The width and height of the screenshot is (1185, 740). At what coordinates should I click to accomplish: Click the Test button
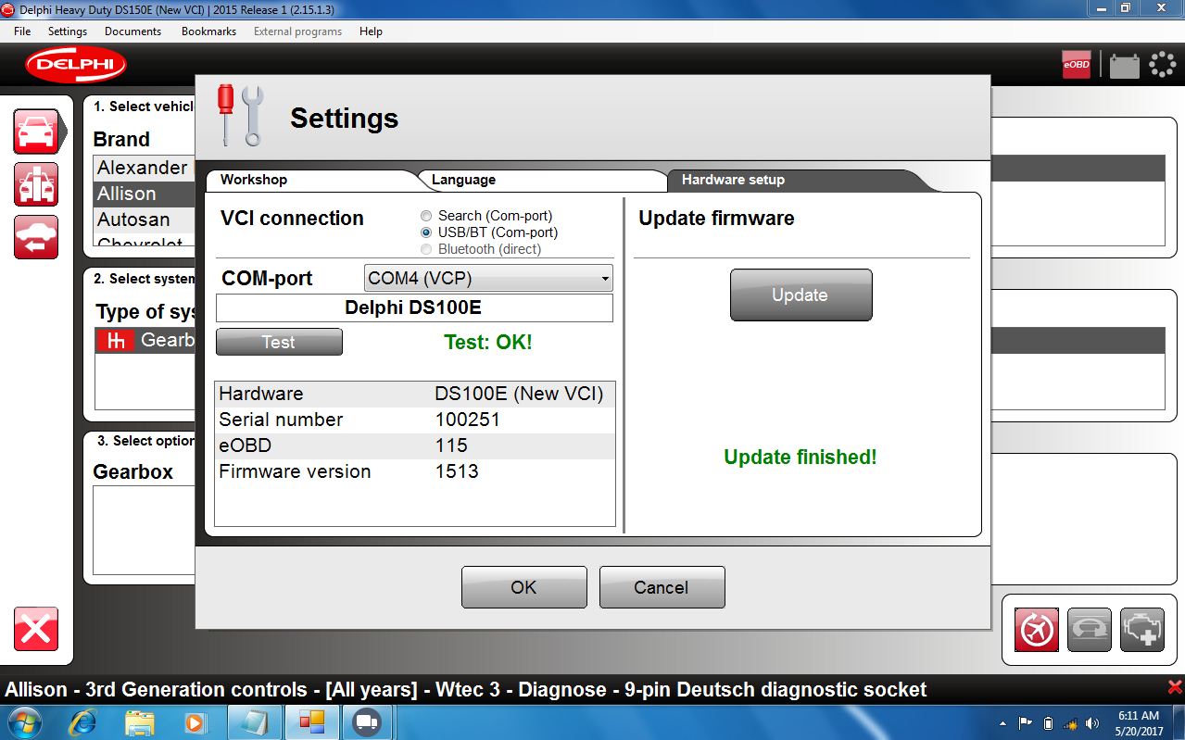tap(279, 342)
